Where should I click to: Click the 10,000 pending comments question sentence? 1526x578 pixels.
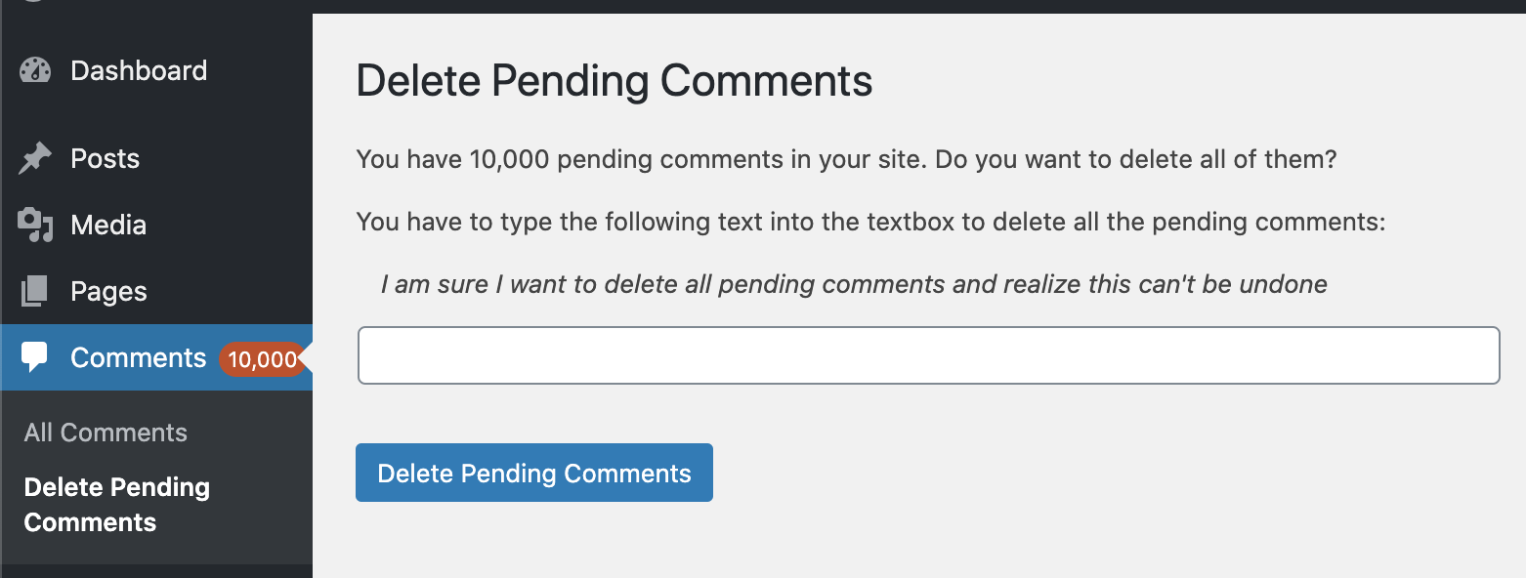[846, 158]
